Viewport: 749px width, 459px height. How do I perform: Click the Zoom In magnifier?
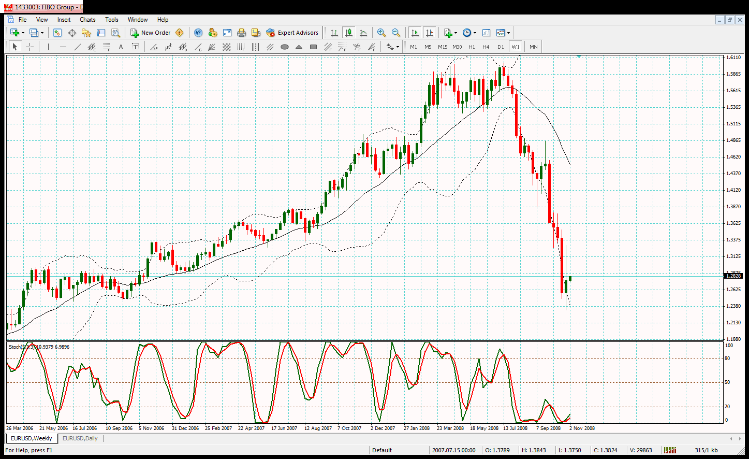tap(381, 33)
